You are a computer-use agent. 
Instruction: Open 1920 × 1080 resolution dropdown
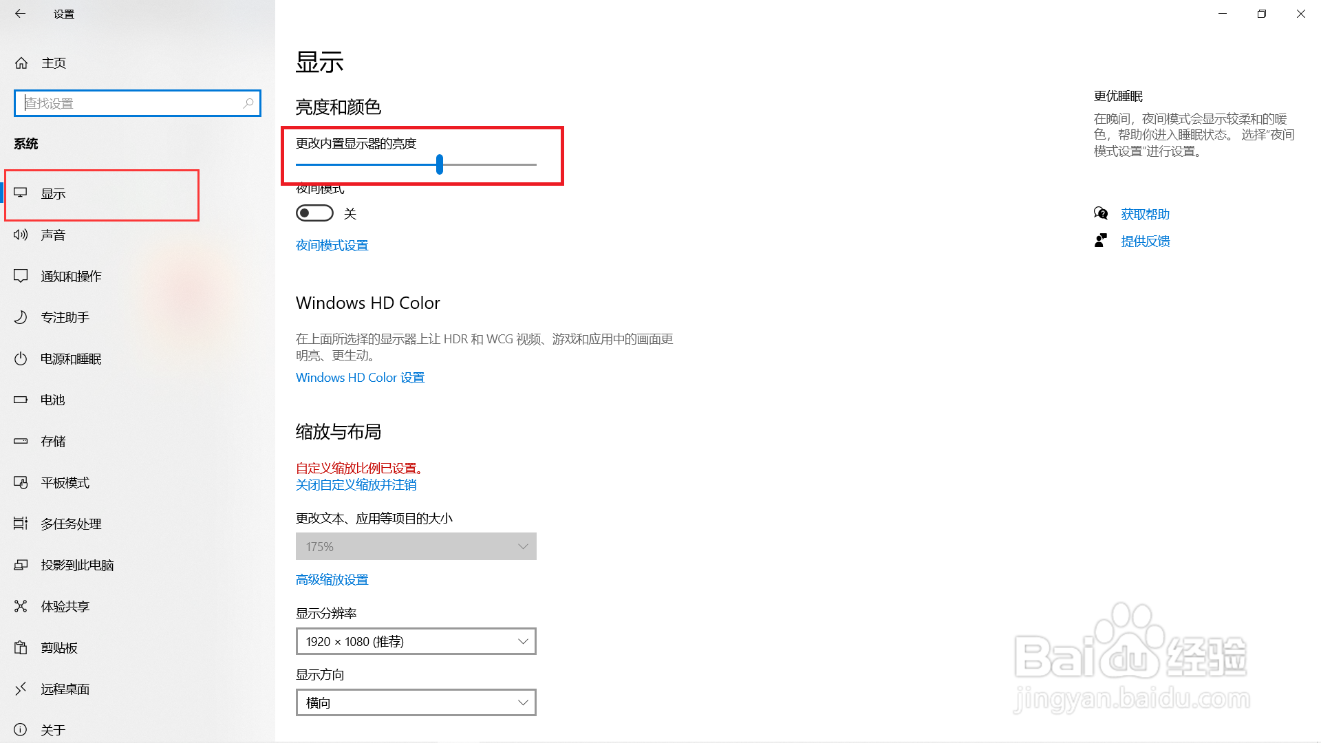tap(416, 641)
